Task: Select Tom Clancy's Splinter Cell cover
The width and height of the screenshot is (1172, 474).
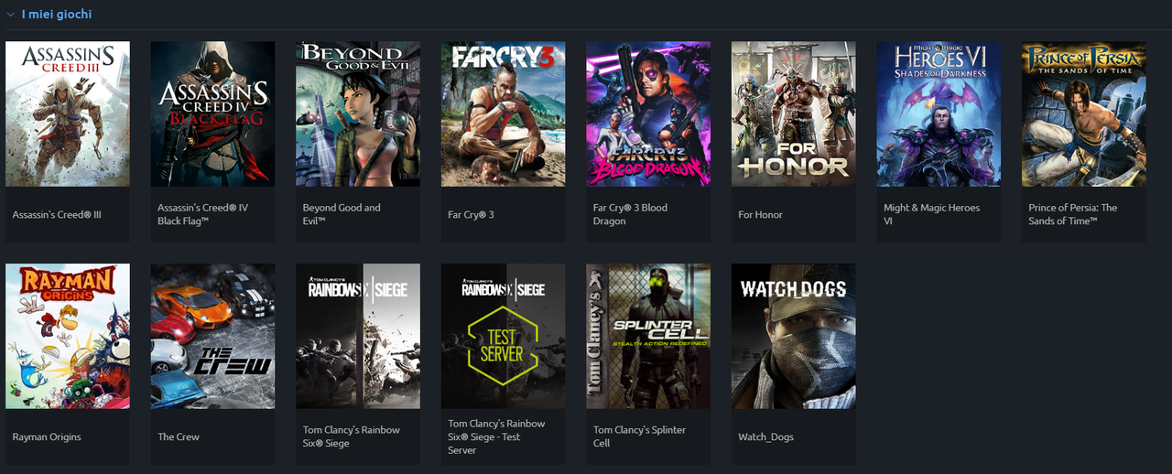Action: (x=648, y=337)
